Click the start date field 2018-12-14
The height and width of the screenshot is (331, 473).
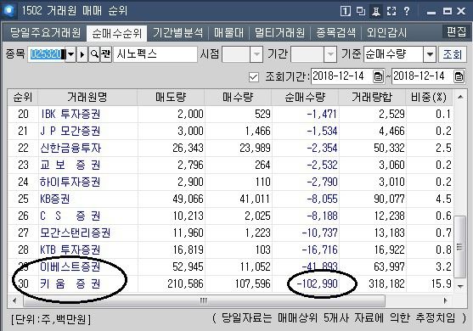click(342, 76)
